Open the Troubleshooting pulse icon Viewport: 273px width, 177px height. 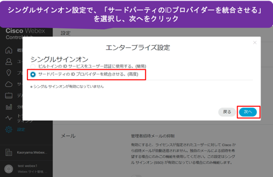9,118
